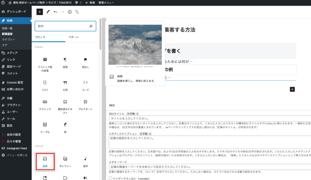The height and width of the screenshot is (180, 311).
Task: Expand the 外観 (Appearance) sidebar menu
Action: point(10,98)
